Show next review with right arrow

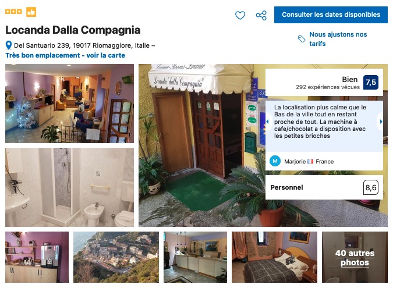point(381,122)
